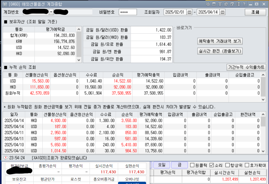Open the help question mark icon
Image resolution: width=269 pixels, height=184 pixels.
(244, 4)
